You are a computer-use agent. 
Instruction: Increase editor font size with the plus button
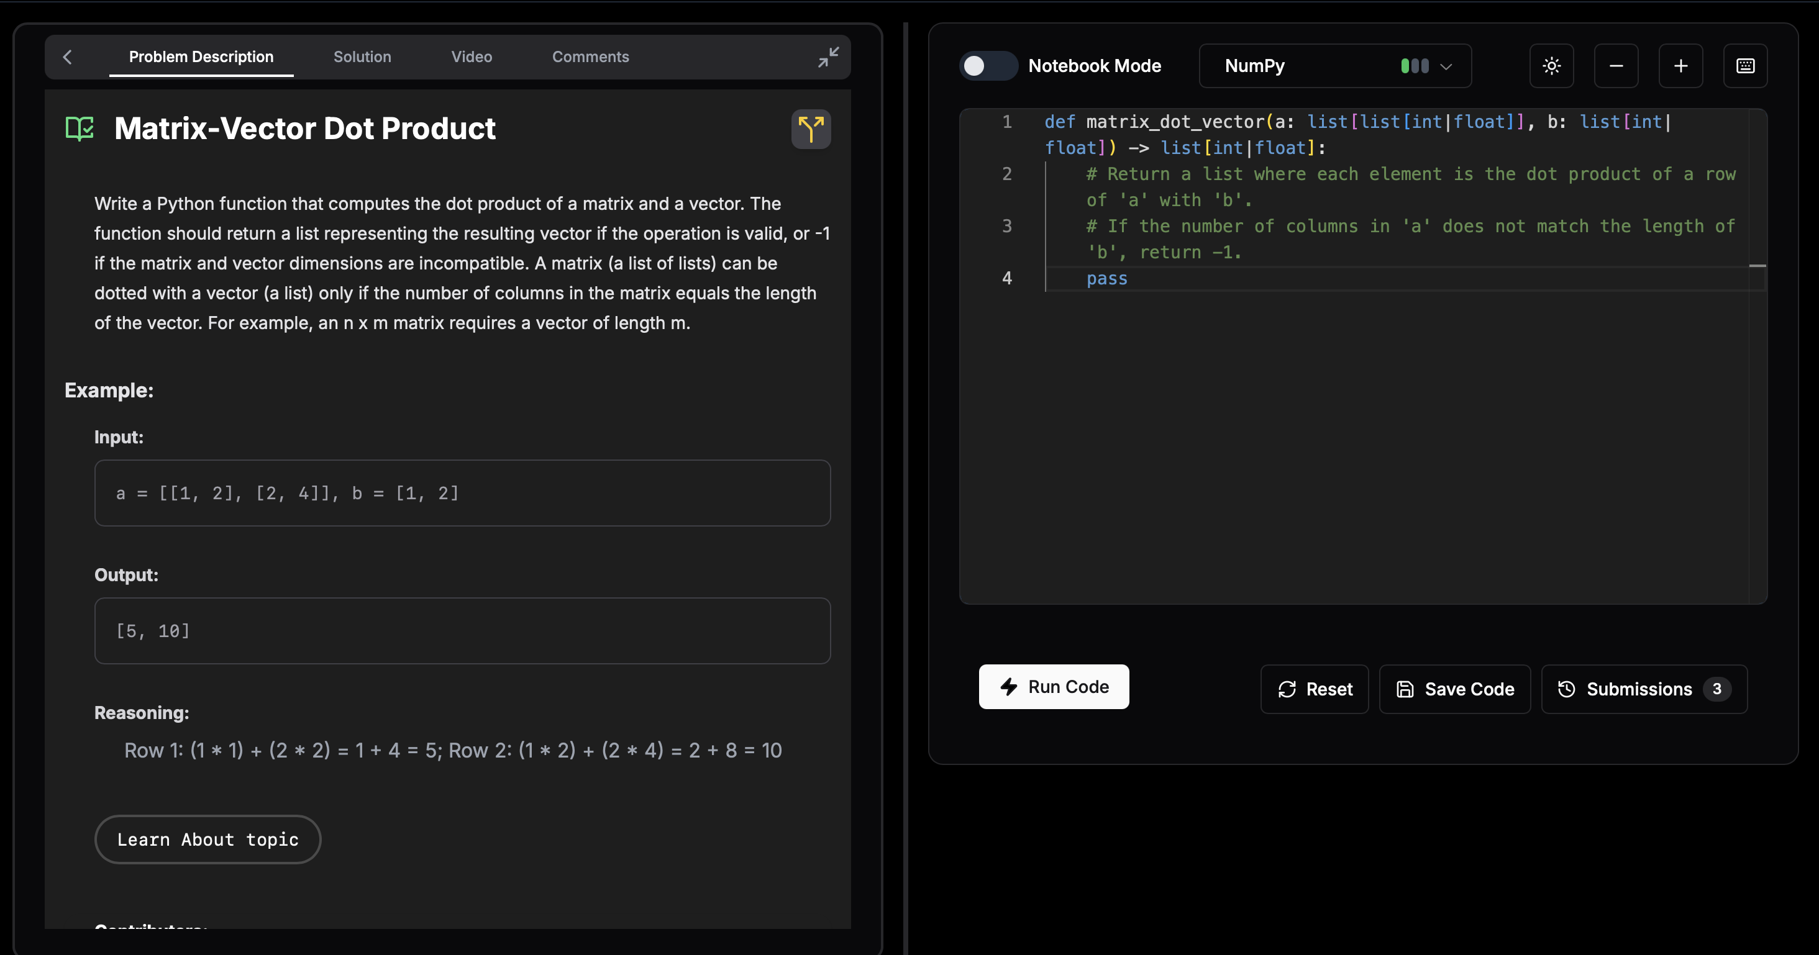click(x=1680, y=66)
